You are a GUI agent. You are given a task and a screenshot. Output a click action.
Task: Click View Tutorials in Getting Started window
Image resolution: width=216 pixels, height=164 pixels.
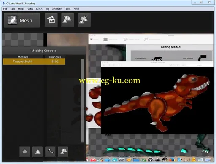click(188, 59)
